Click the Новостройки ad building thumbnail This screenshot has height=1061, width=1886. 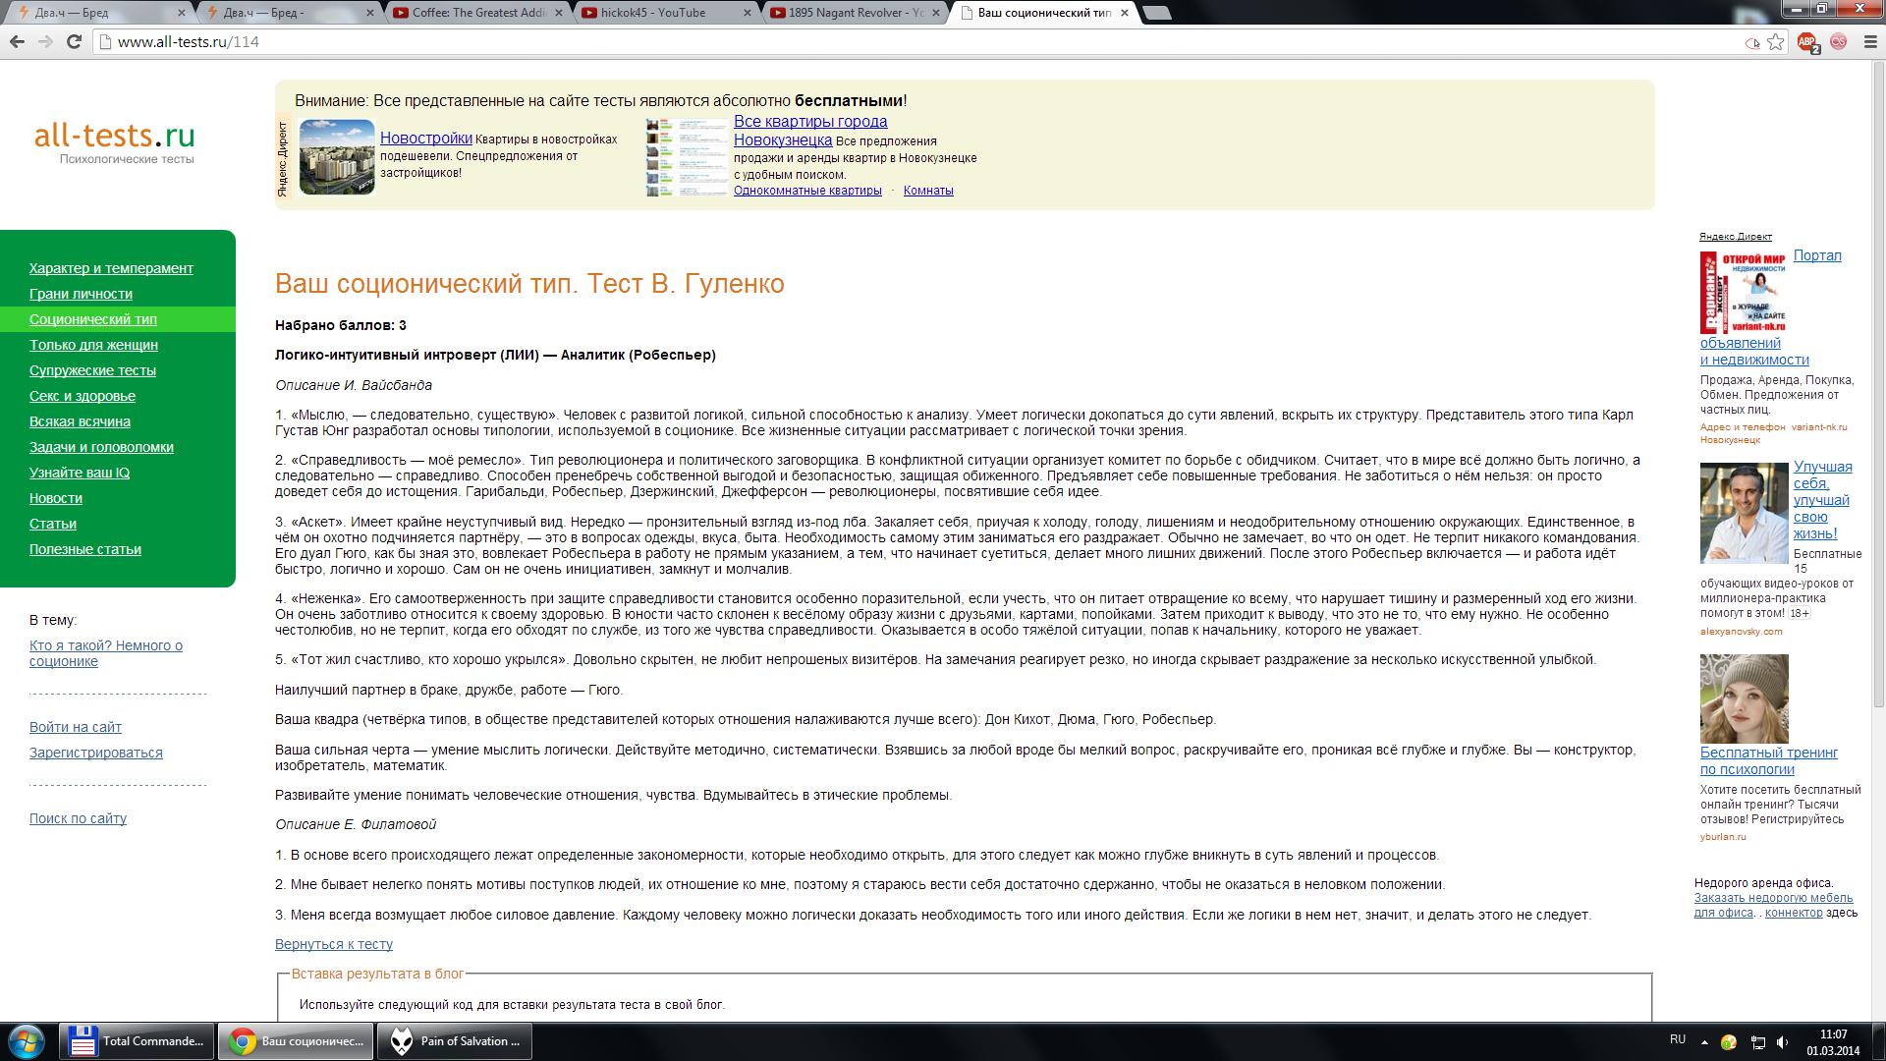[x=336, y=157]
